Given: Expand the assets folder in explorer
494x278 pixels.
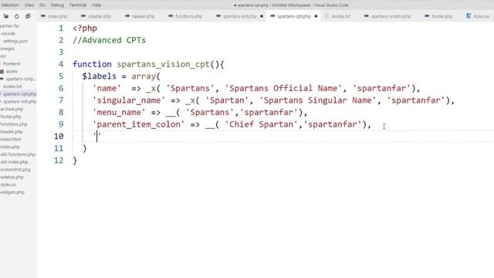Looking at the screenshot, I should [12, 71].
